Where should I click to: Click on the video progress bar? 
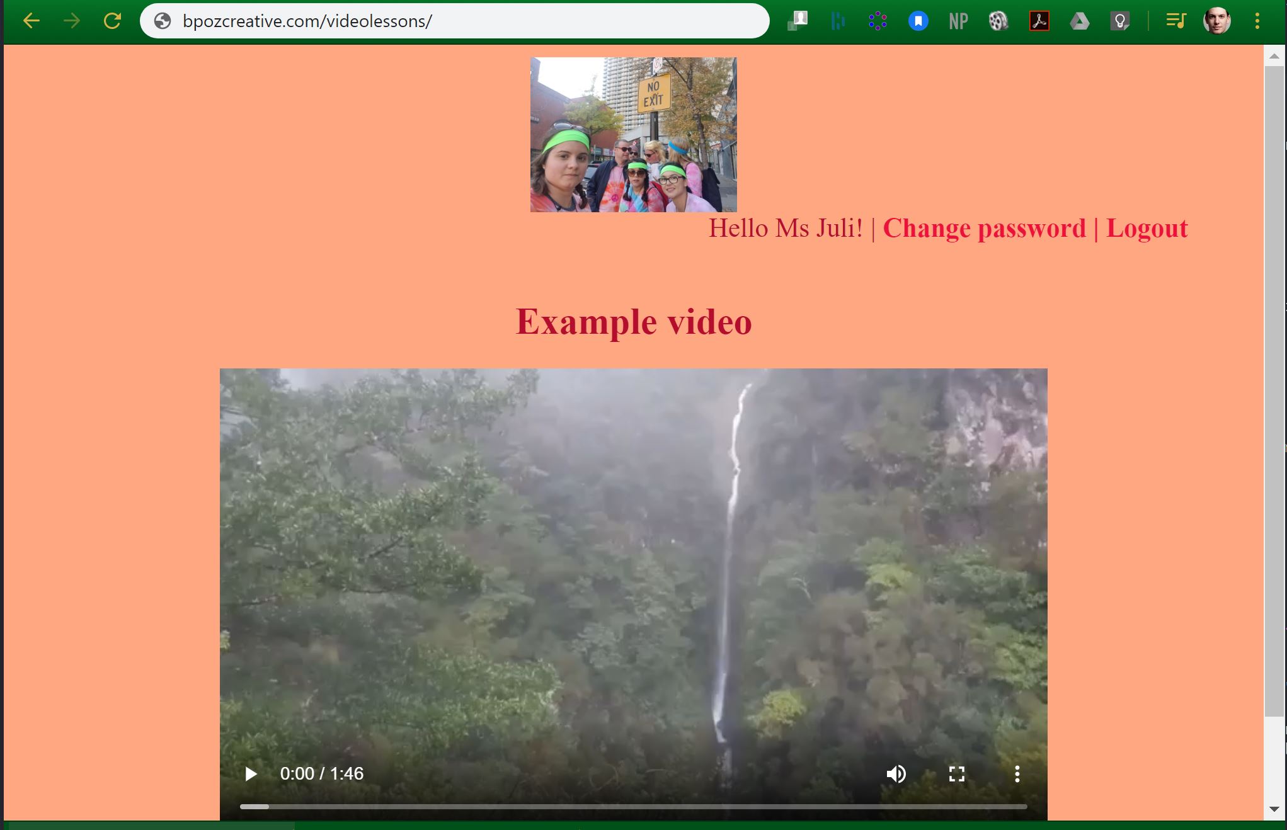point(632,806)
